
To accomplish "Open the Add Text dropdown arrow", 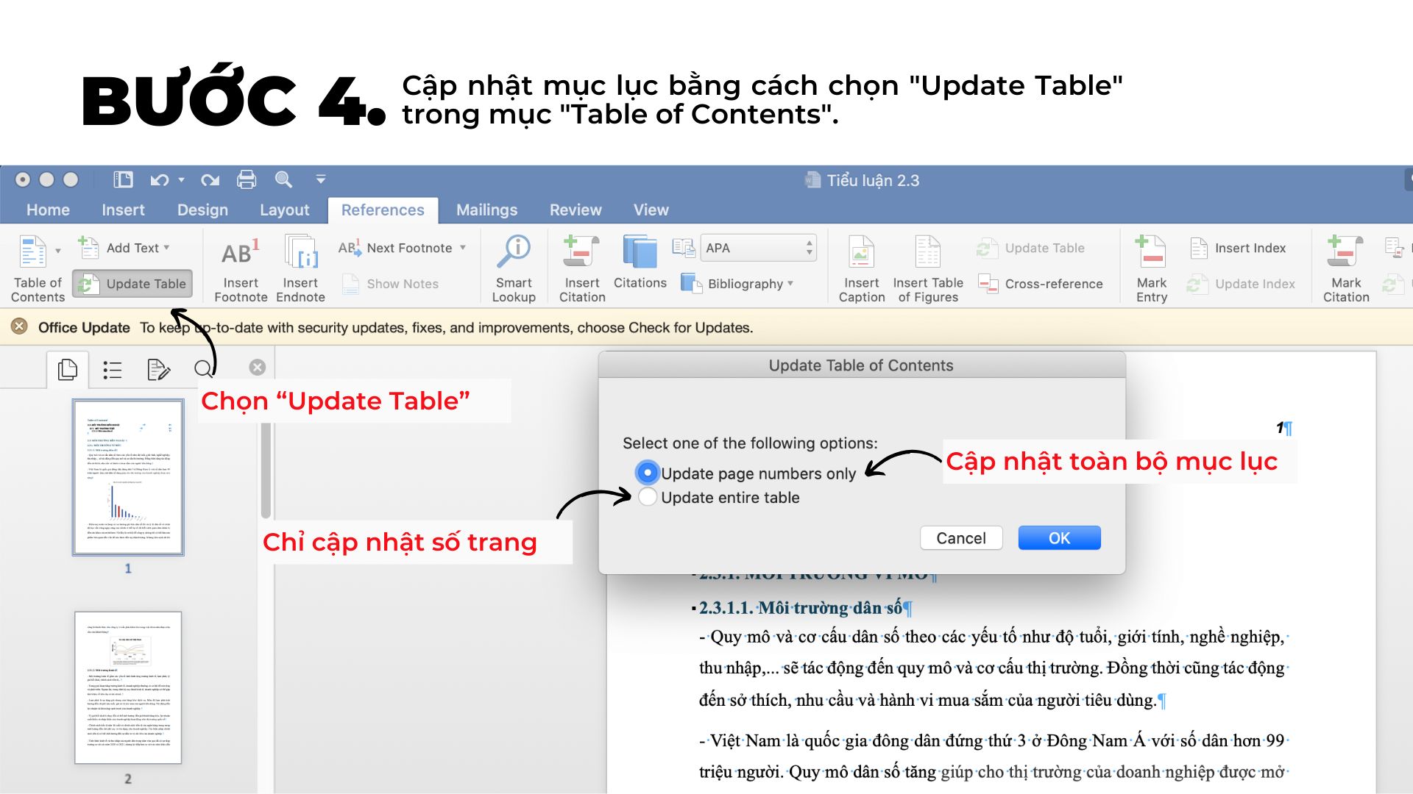I will (167, 248).
